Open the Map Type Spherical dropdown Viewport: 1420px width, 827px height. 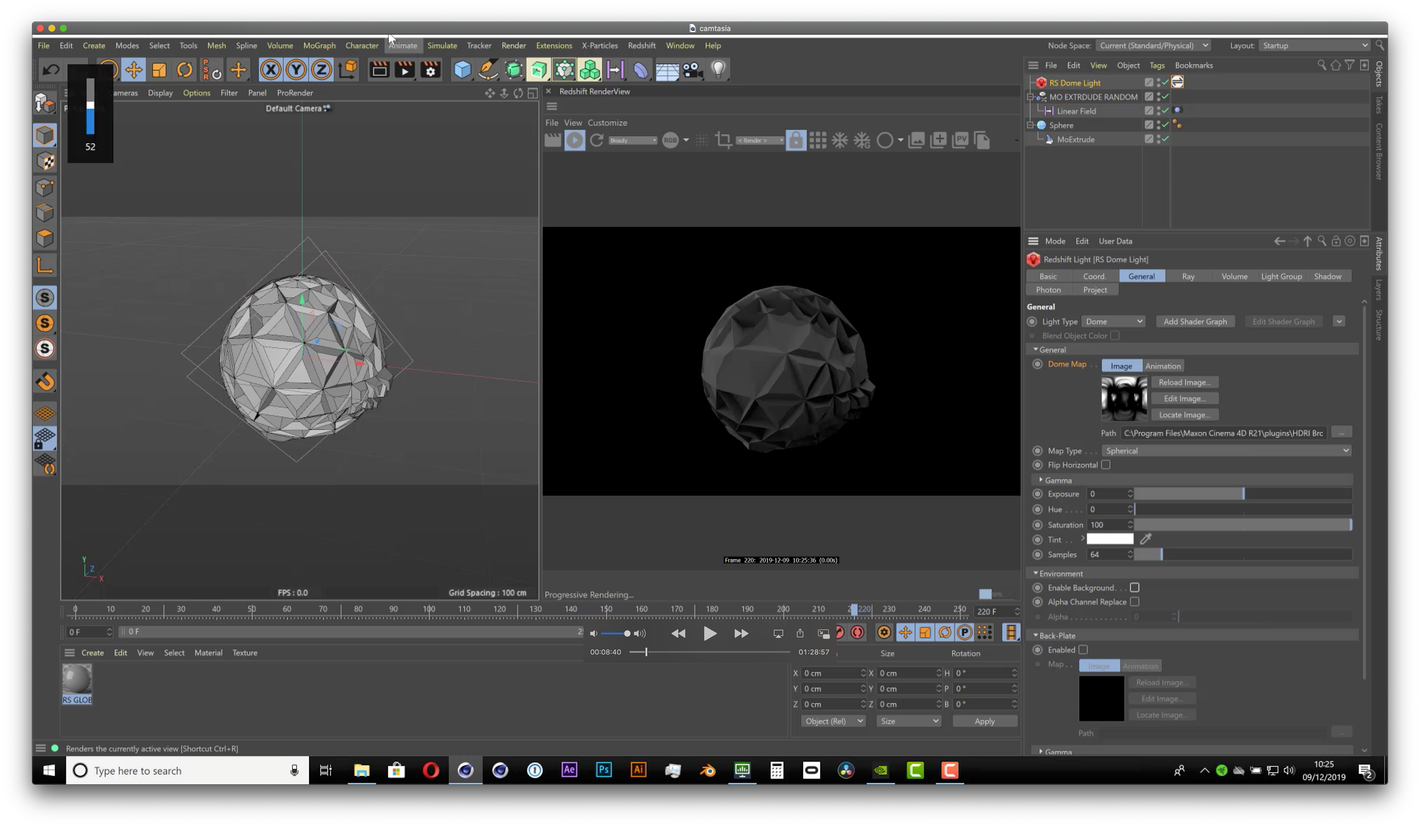(1226, 450)
